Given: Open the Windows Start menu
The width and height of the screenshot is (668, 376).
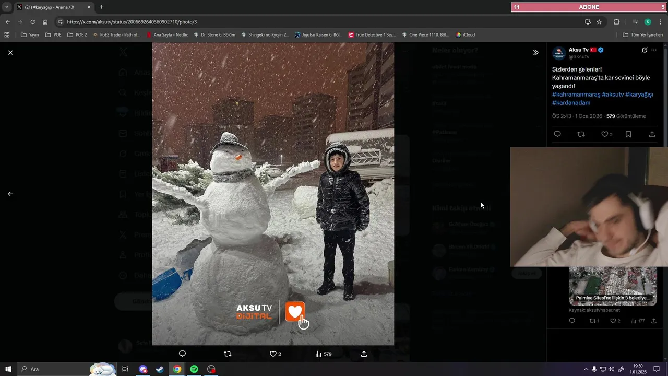Looking at the screenshot, I should click(8, 369).
